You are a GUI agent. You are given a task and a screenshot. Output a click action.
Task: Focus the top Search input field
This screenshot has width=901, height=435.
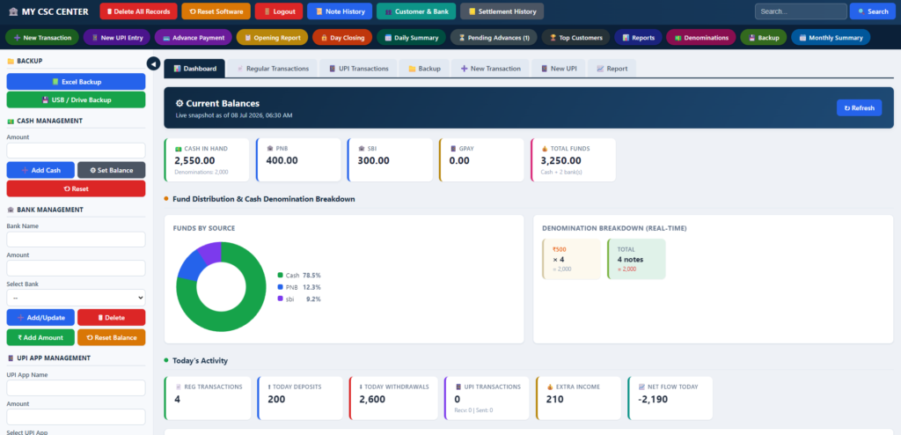tap(801, 11)
